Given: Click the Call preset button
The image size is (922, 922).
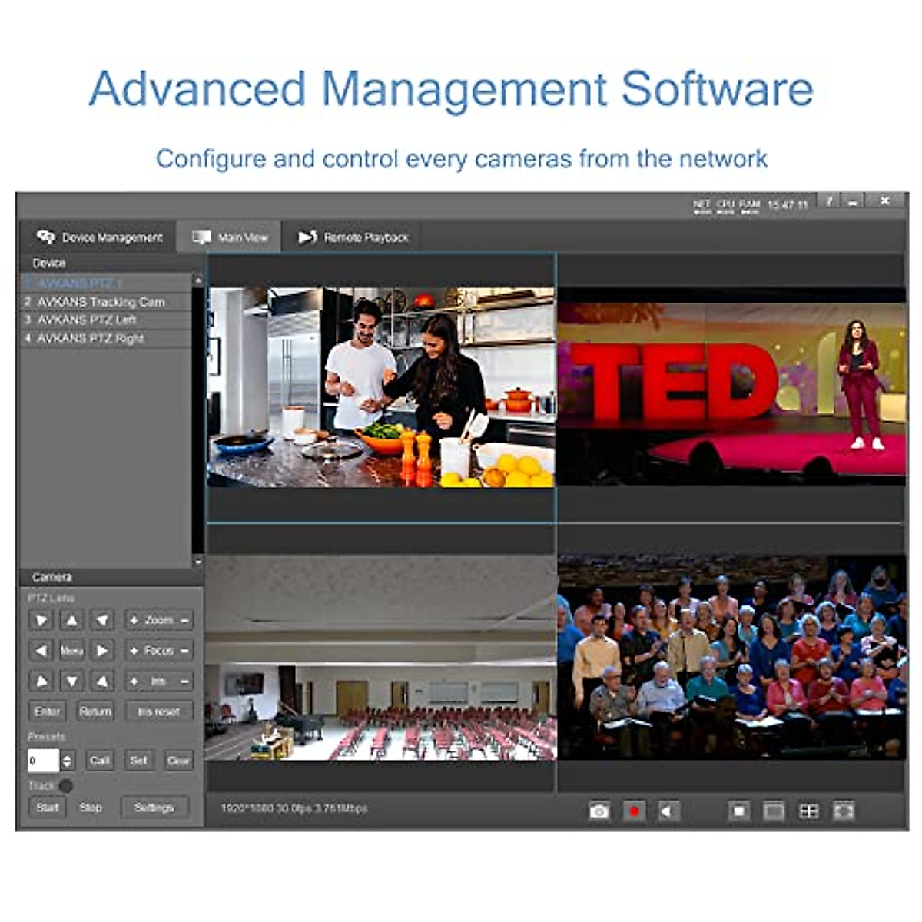Looking at the screenshot, I should click(100, 761).
